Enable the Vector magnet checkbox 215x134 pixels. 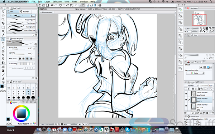pyautogui.click(x=10, y=68)
